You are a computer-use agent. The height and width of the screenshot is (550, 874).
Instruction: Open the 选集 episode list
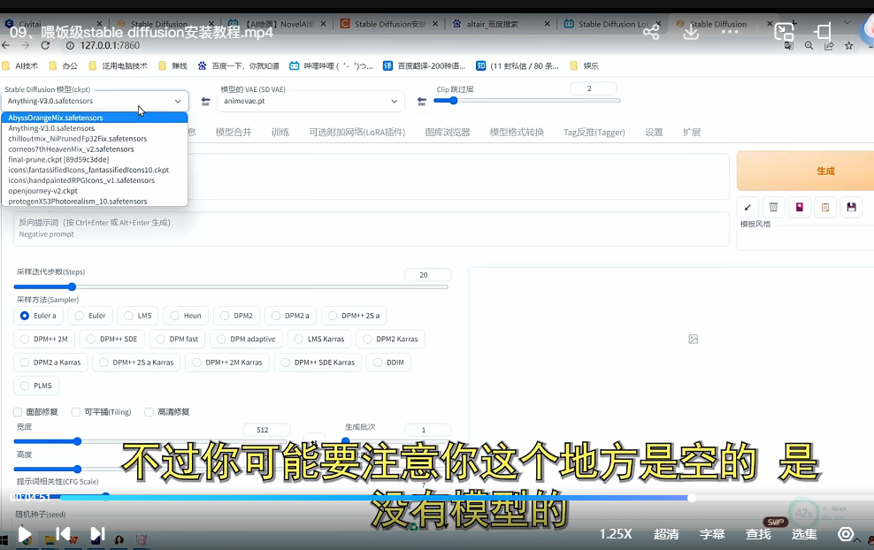click(x=804, y=534)
